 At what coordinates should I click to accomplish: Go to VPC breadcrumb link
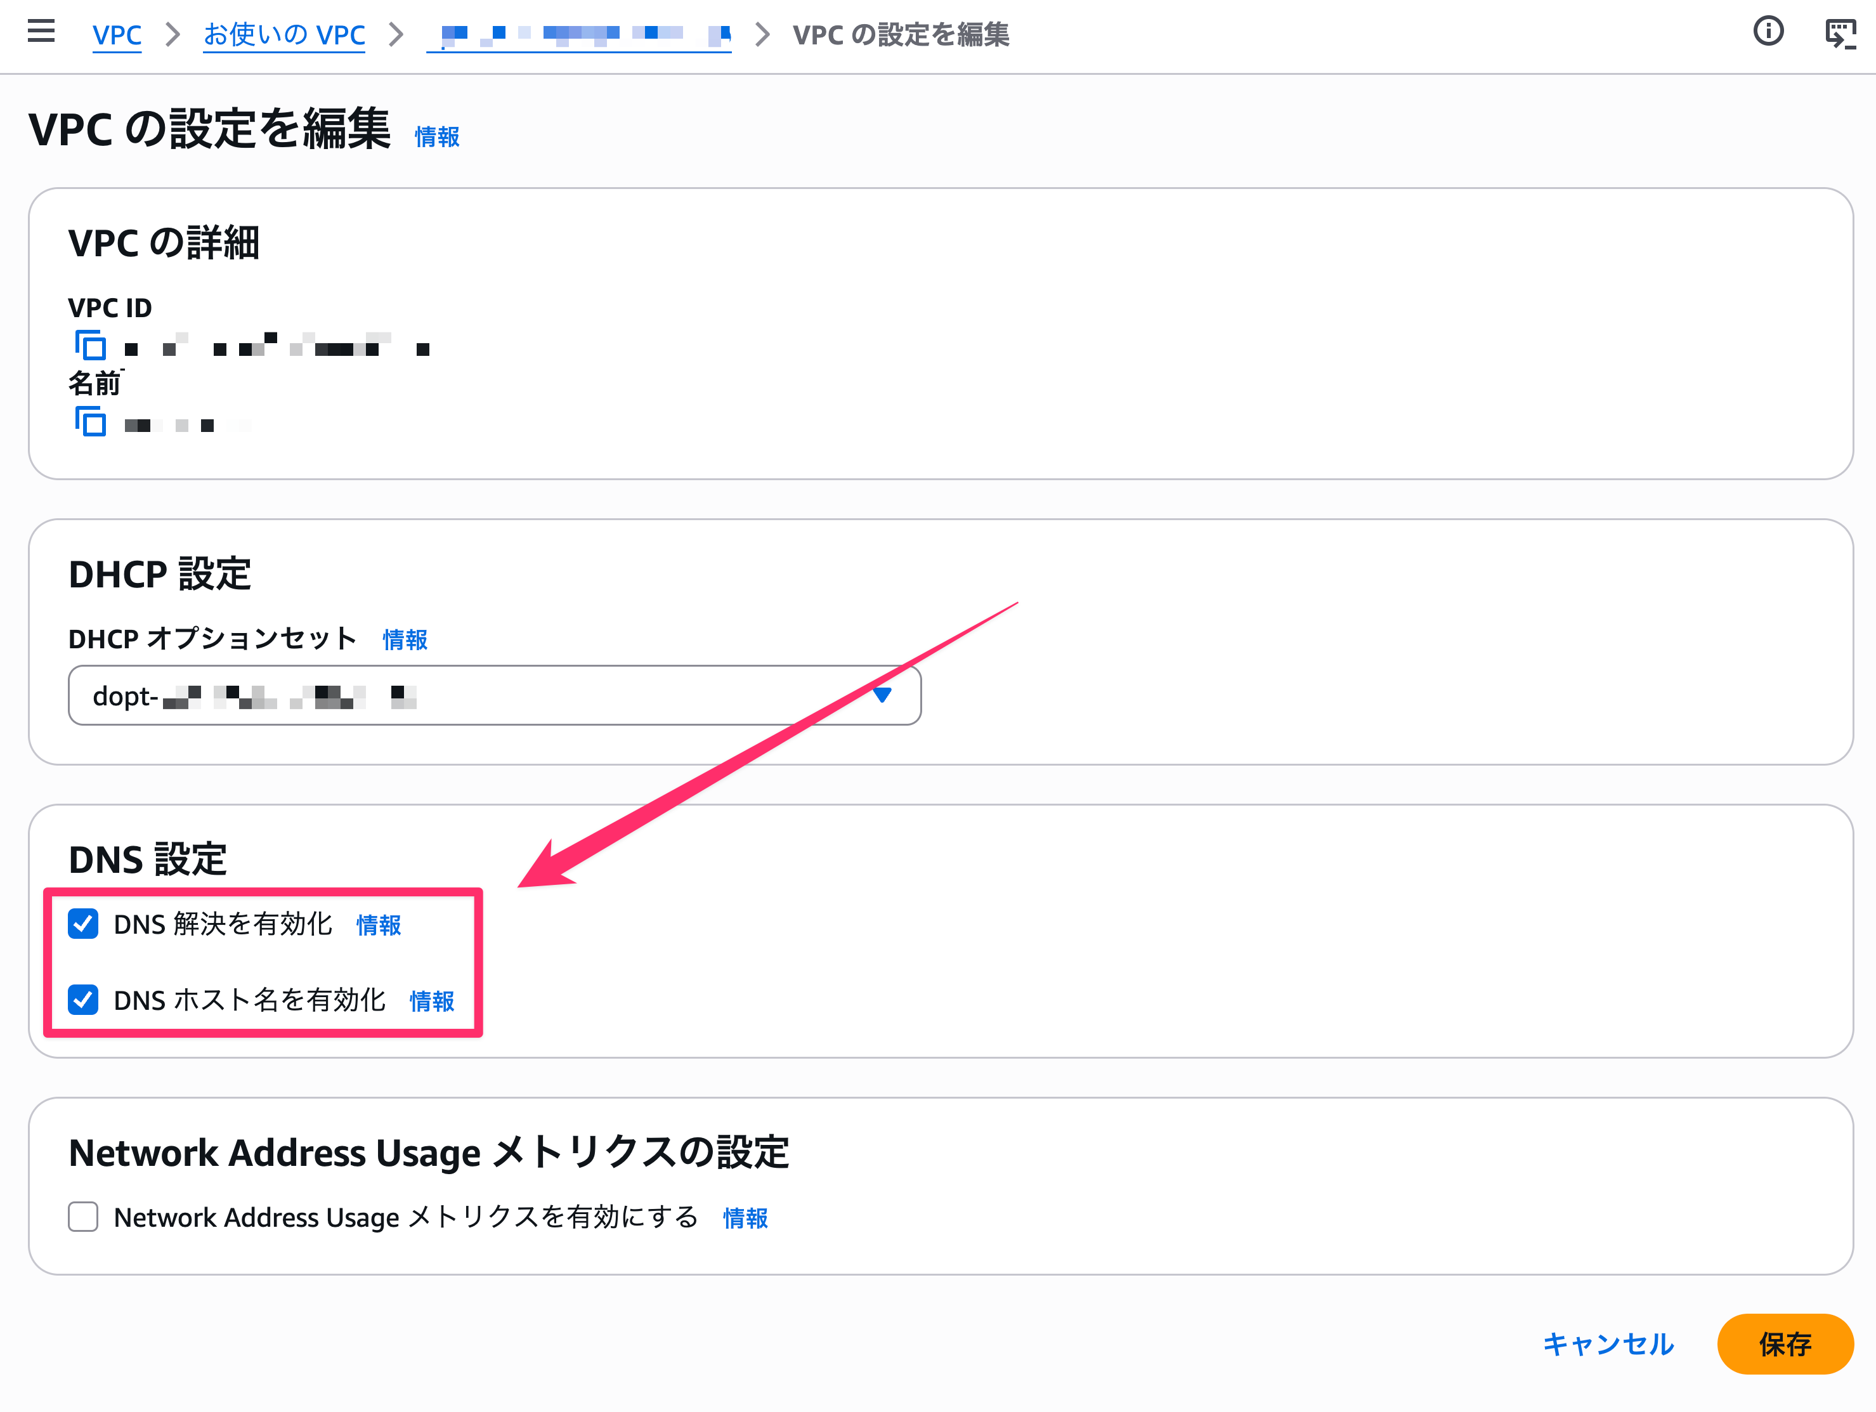click(x=116, y=35)
